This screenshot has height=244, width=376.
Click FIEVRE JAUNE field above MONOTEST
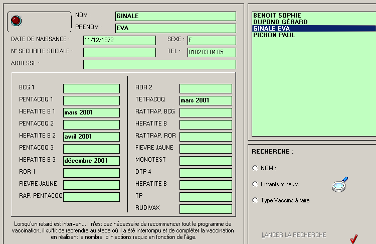coord(206,149)
